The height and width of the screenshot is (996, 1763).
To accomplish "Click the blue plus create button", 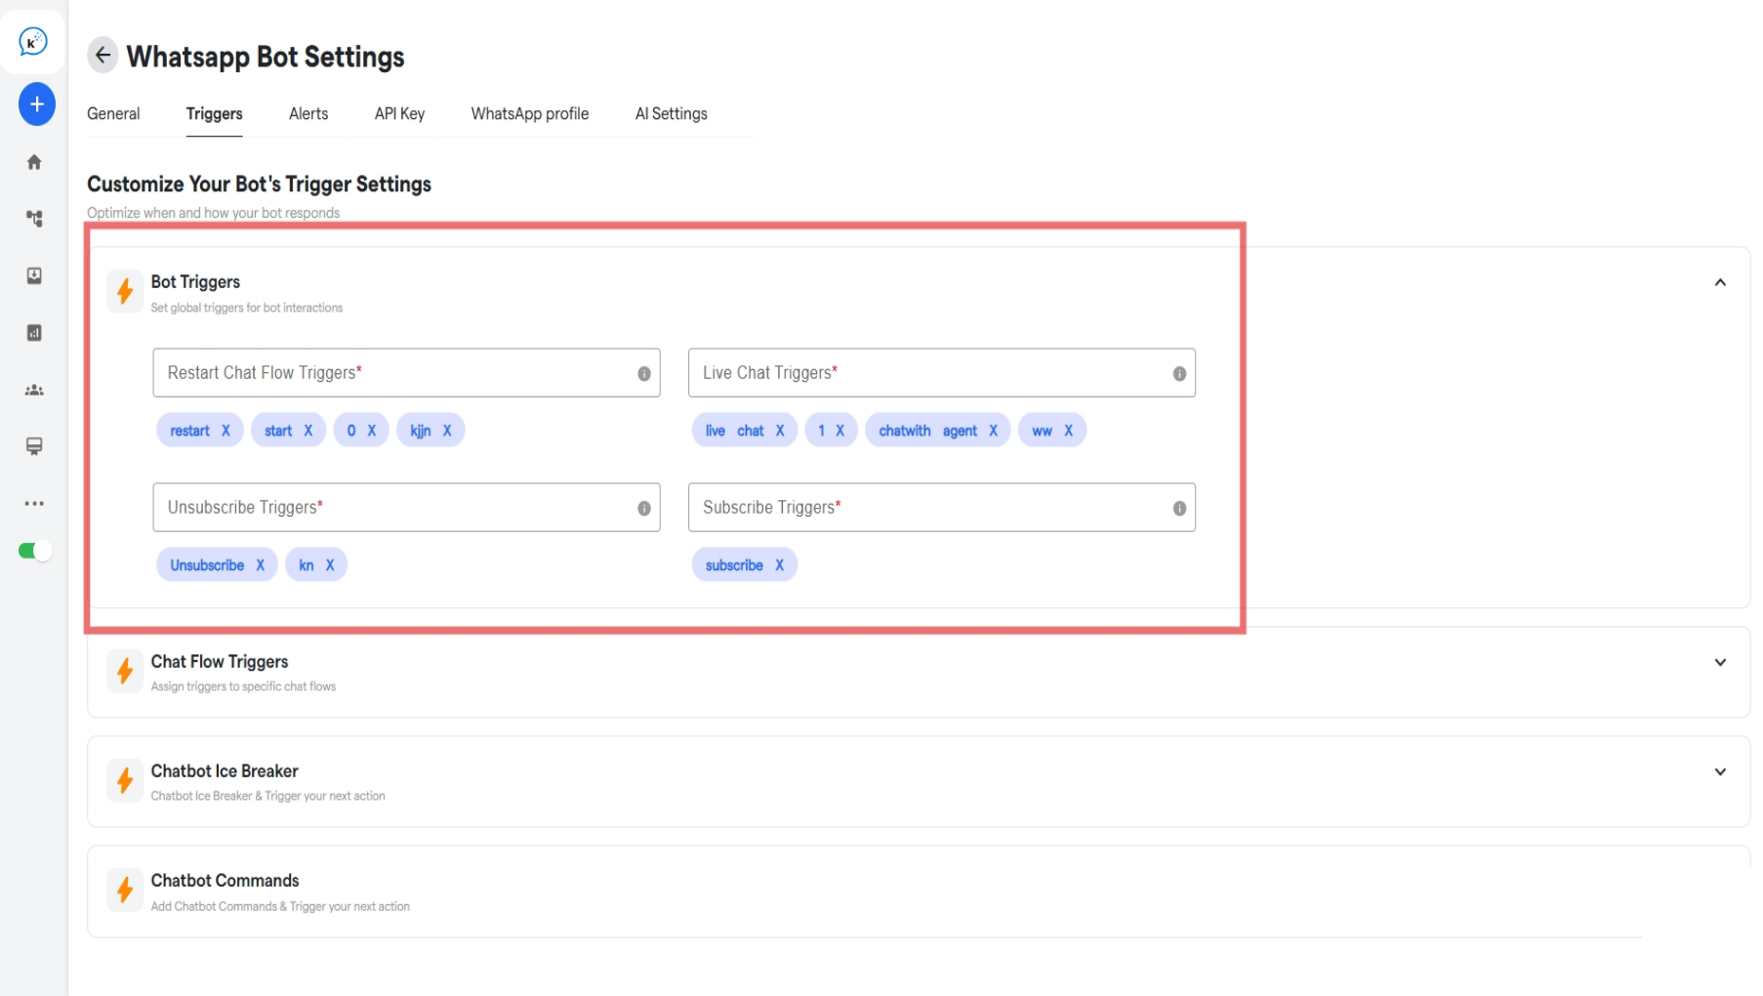I will click(36, 104).
